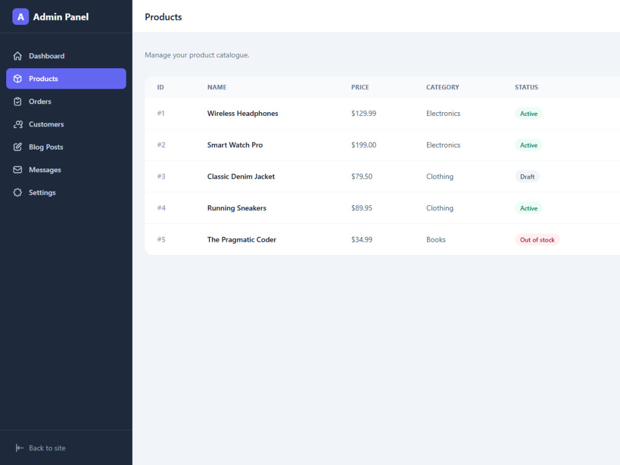Click the Admin Panel title

point(61,17)
